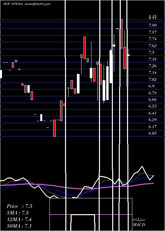Click the 6.17 price axis label
Image resolution: width=165 pixels, height=231 pixels.
coord(152,126)
